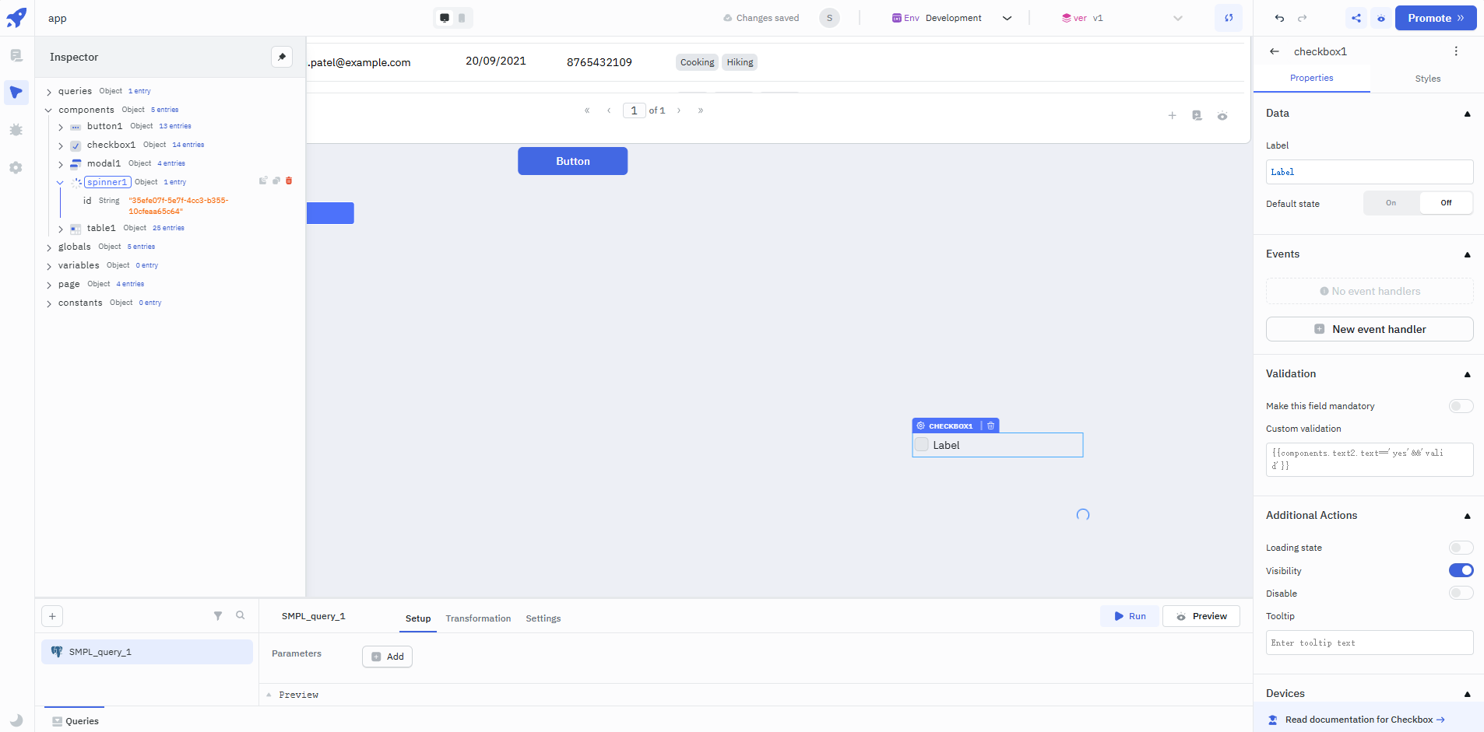Viewport: 1484px width, 732px height.
Task: Pin the Inspector panel
Action: tap(282, 57)
